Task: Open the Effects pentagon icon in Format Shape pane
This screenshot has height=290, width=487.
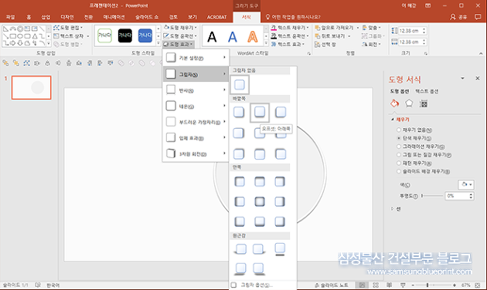Action: [409, 103]
